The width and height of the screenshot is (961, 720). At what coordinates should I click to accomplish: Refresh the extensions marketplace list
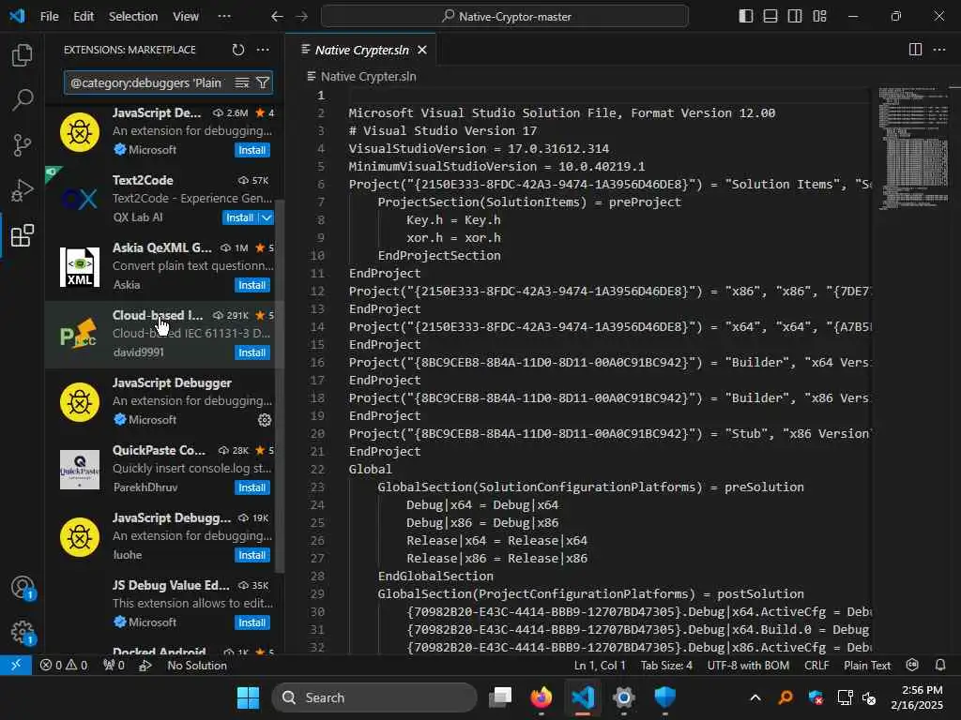click(238, 50)
